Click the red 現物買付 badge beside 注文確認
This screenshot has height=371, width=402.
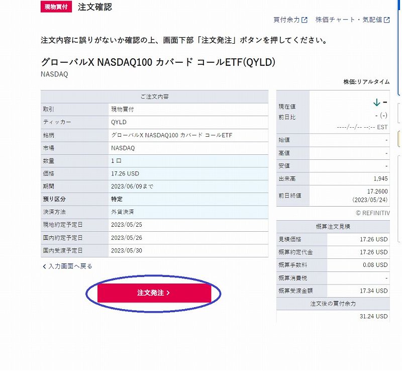[56, 7]
